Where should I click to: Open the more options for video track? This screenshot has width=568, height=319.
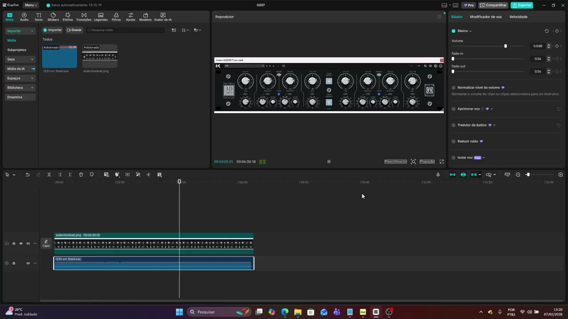[x=35, y=243]
